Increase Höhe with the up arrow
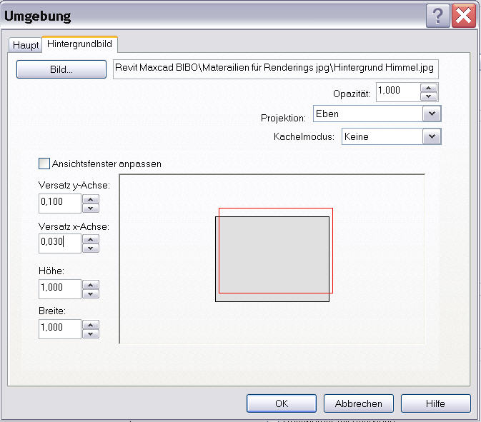 (x=91, y=285)
